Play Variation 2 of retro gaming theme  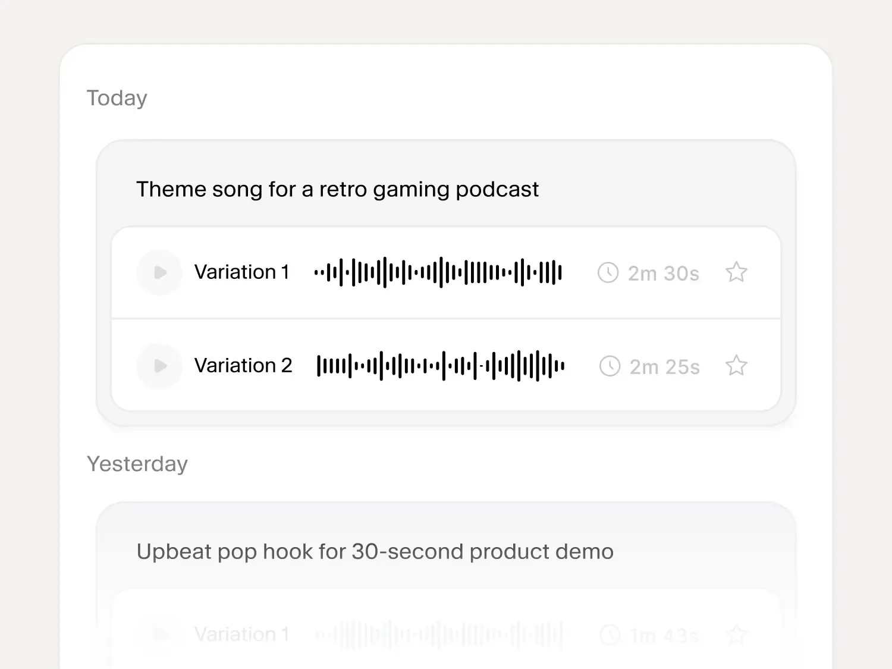[159, 366]
